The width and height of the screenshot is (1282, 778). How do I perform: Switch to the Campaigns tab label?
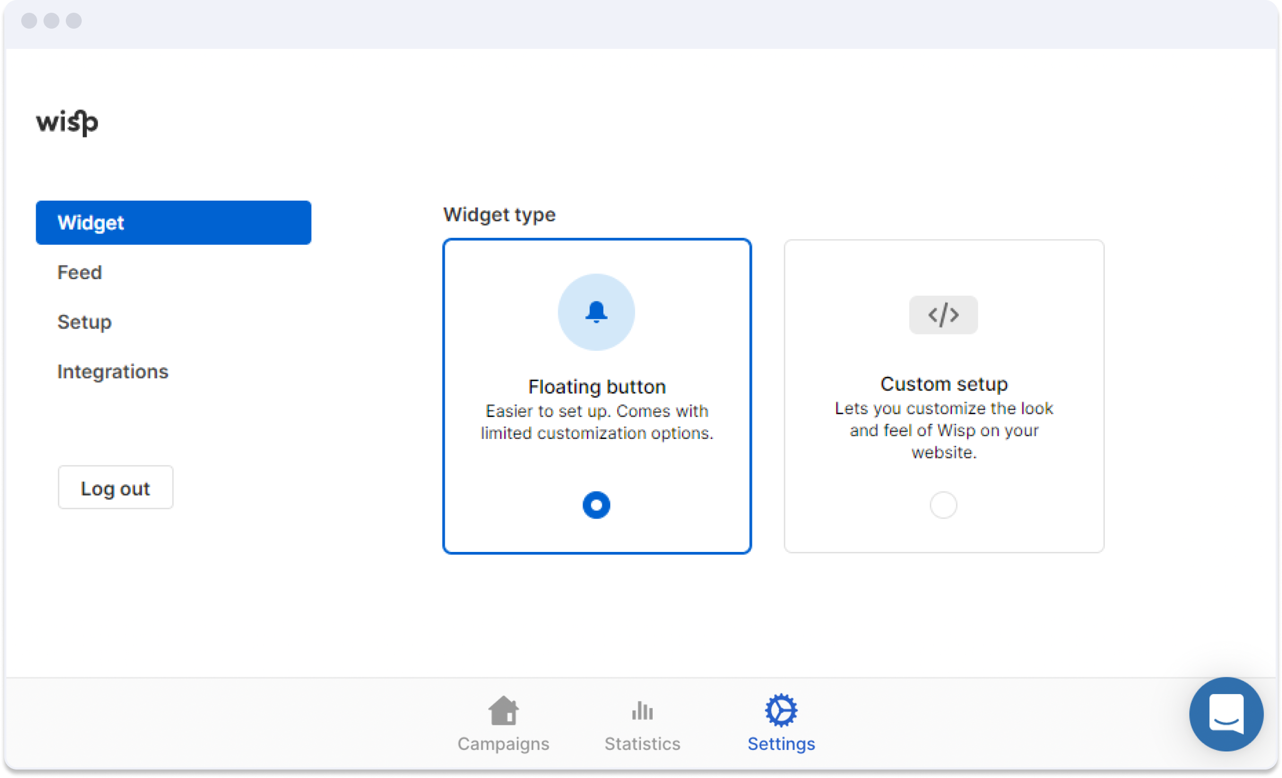[504, 744]
